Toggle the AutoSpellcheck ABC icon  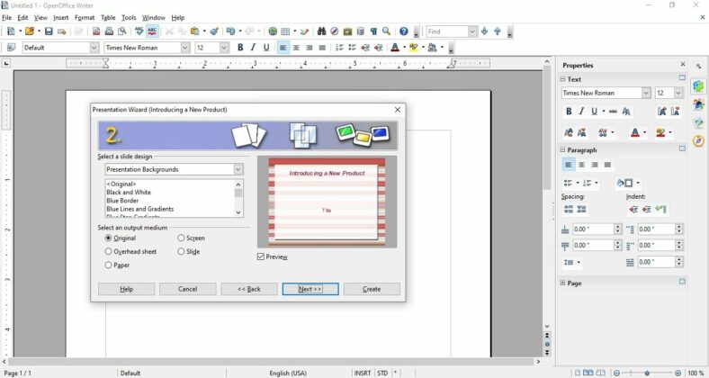(x=152, y=31)
